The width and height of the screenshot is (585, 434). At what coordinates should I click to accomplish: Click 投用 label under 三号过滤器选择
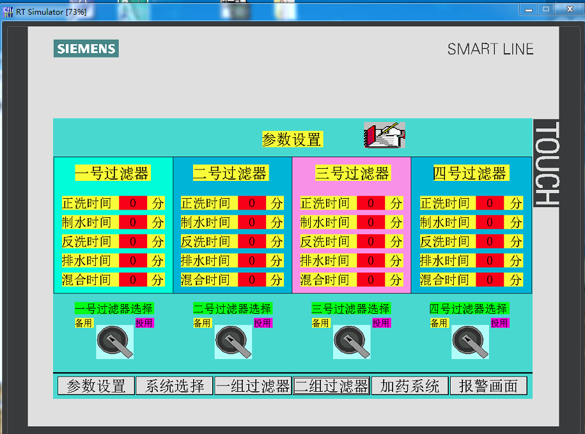(x=381, y=323)
